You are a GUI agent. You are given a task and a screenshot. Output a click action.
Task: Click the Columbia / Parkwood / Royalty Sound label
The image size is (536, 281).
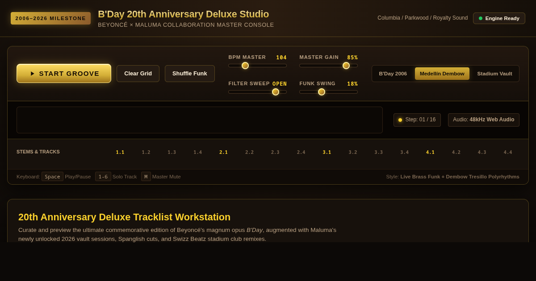coord(423,18)
